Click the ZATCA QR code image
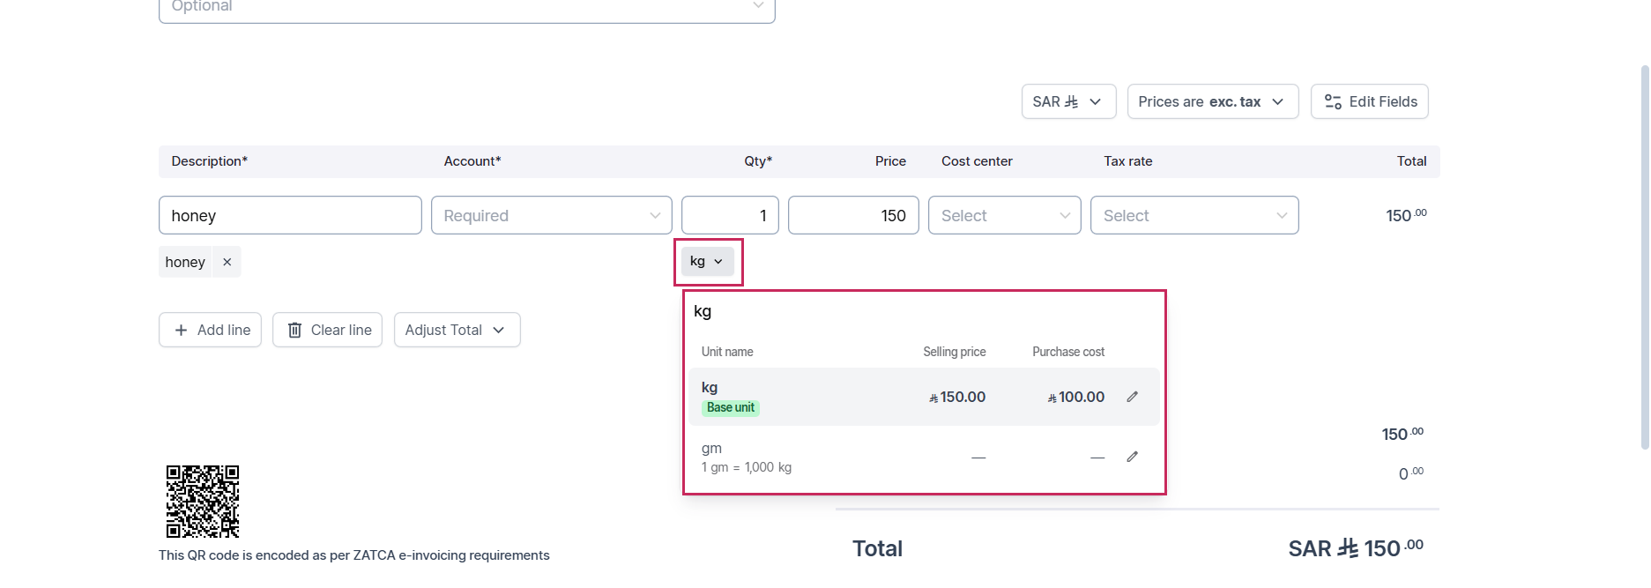 coord(203,502)
